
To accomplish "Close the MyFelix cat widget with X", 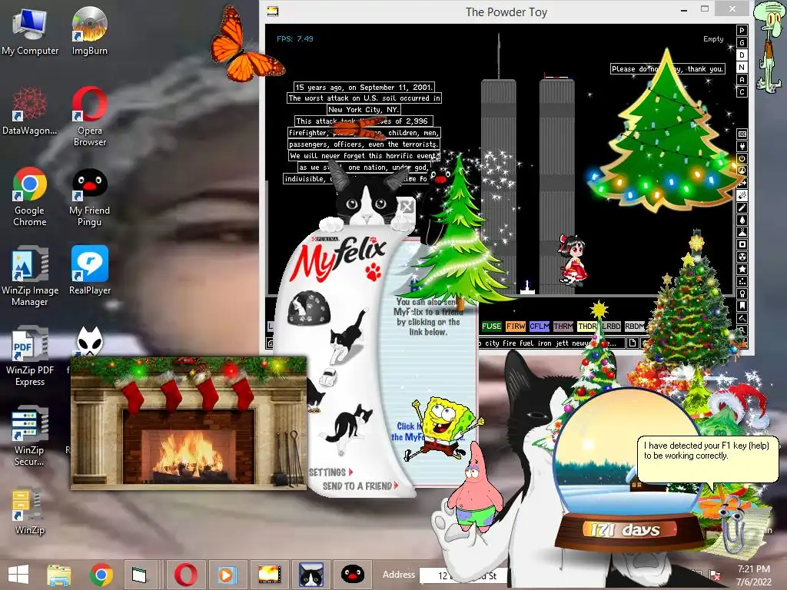I will tap(406, 206).
